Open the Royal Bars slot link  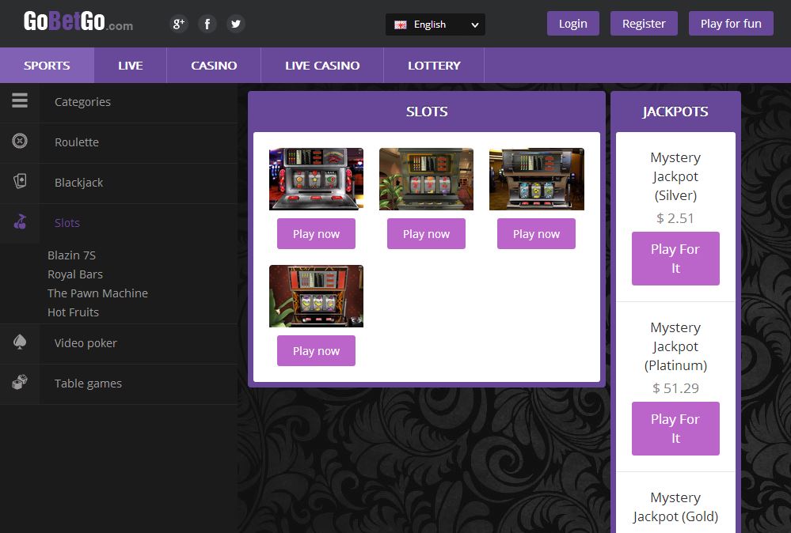75,274
